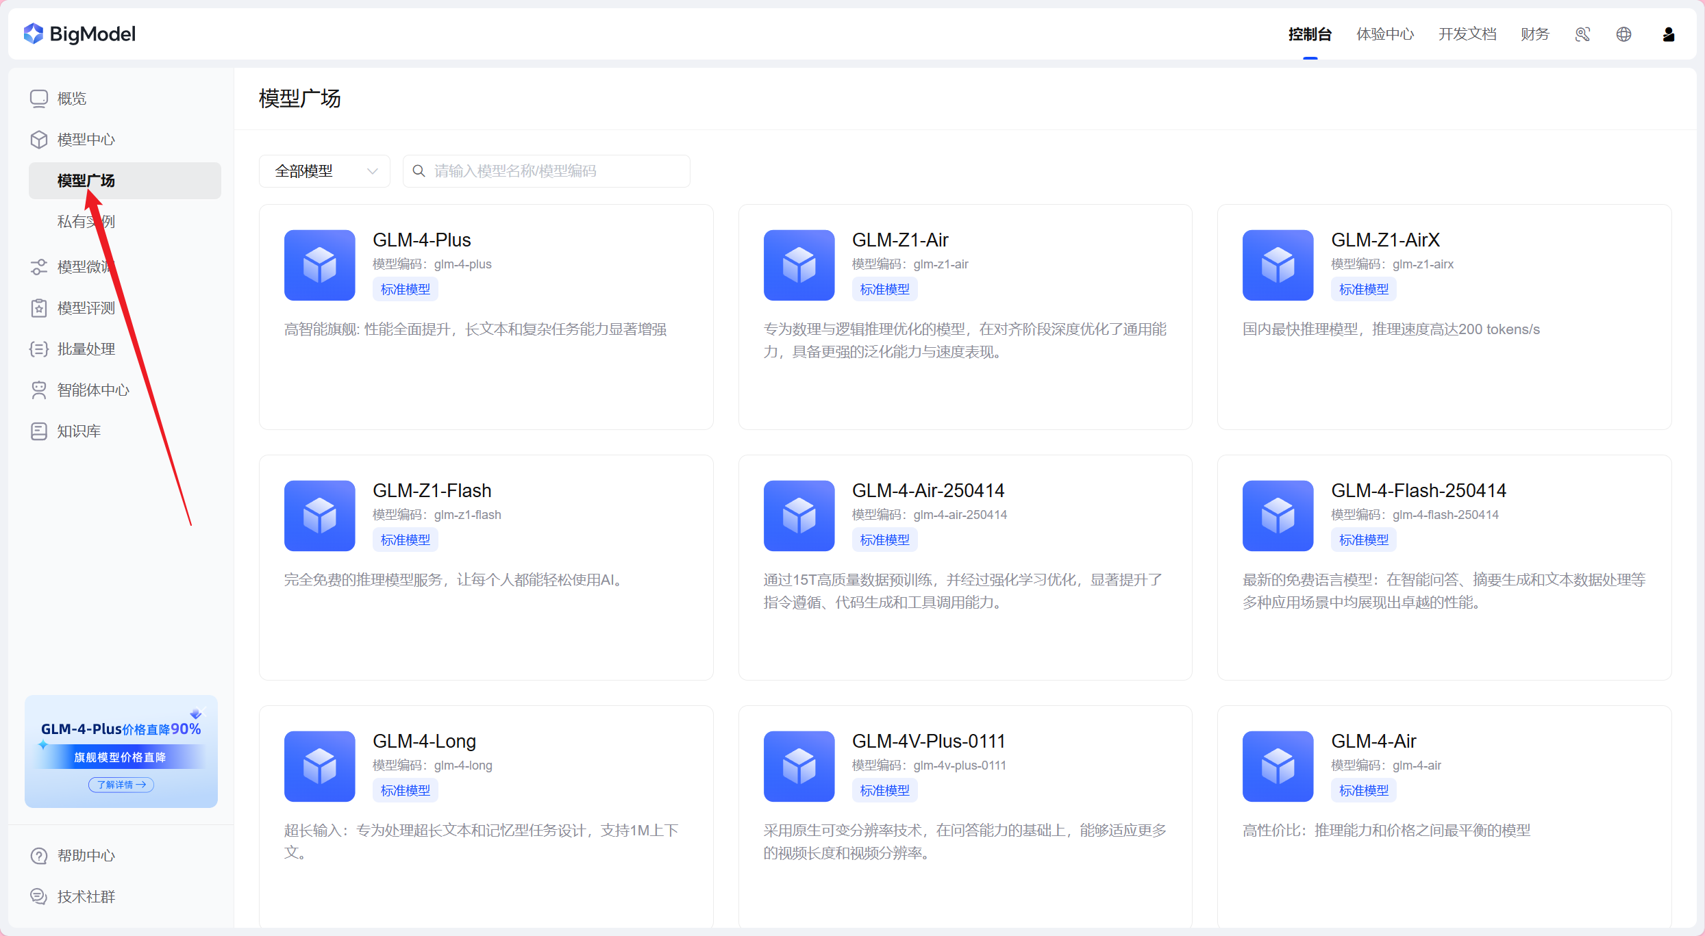
Task: Click the 全部模型 dropdown chevron arrow
Action: (373, 171)
